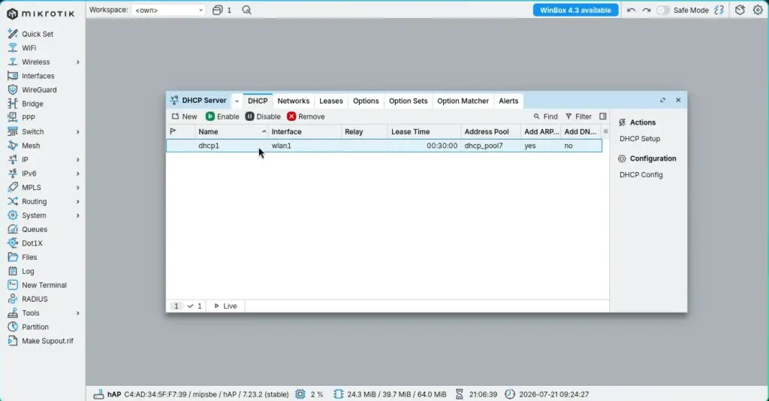Image resolution: width=769 pixels, height=401 pixels.
Task: Click the Filter button
Action: (x=578, y=116)
